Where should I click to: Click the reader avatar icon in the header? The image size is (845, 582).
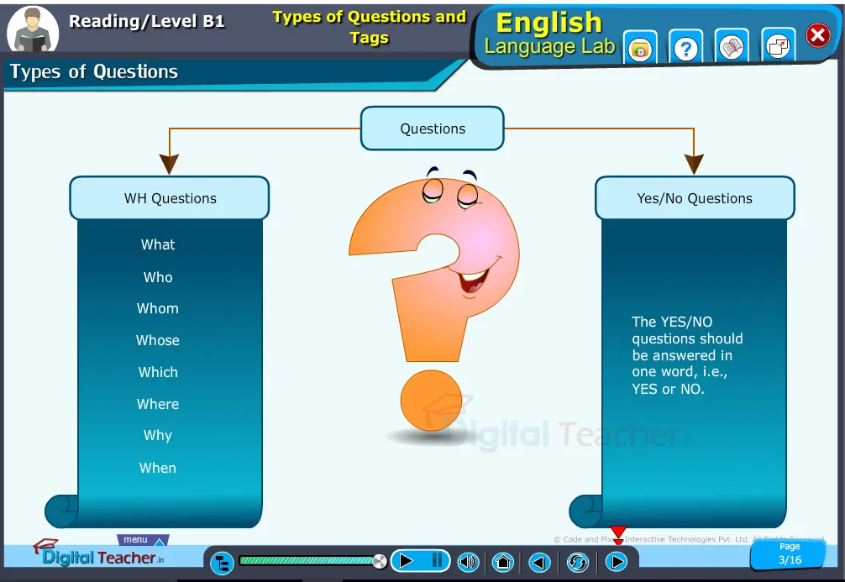(x=33, y=29)
